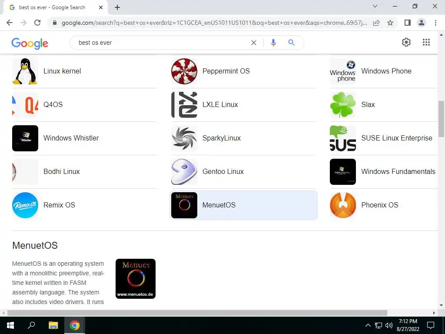The width and height of the screenshot is (445, 334).
Task: Click the clock showing 7:12 PM
Action: click(408, 321)
